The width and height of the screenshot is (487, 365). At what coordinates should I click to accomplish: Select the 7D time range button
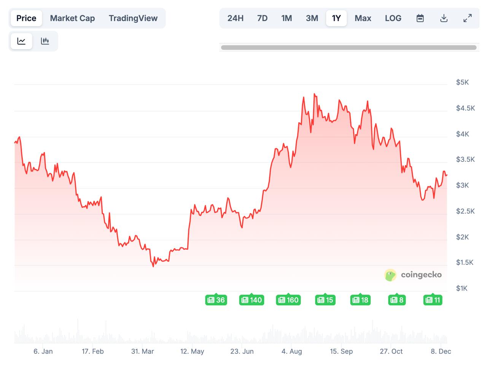tap(262, 18)
